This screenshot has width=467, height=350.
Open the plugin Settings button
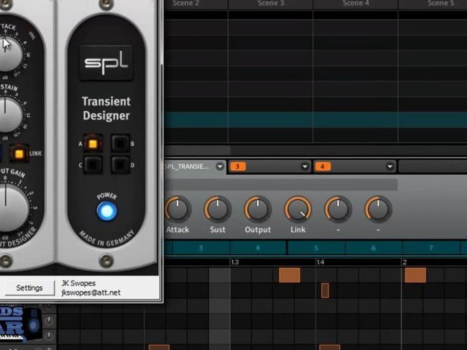tap(30, 288)
